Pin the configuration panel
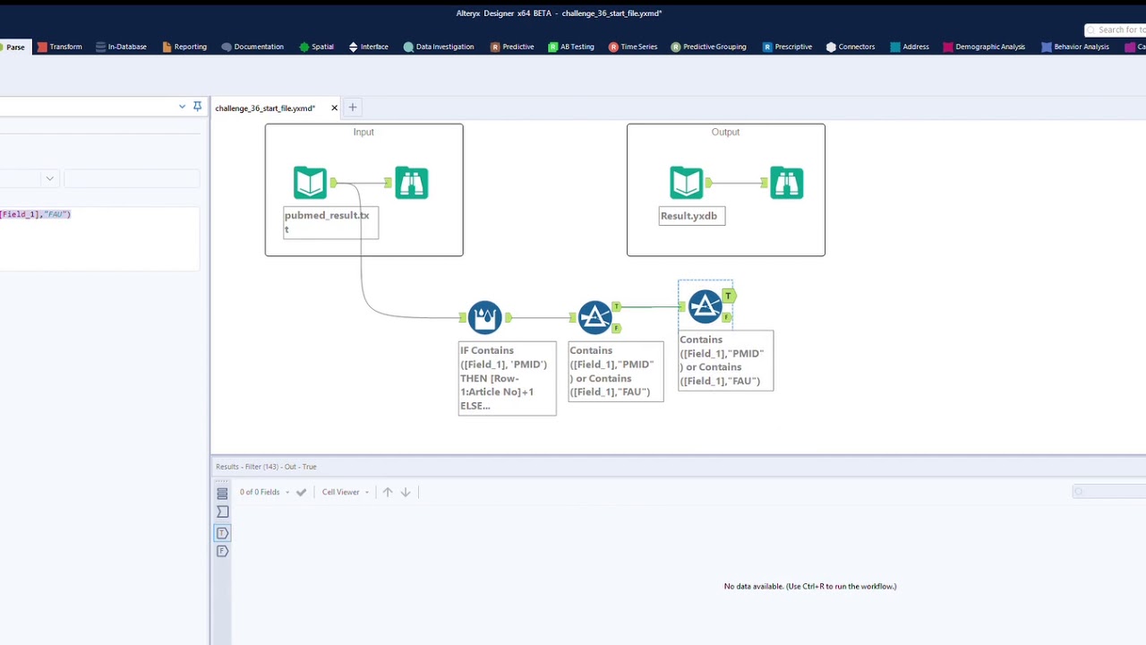This screenshot has width=1146, height=645. pyautogui.click(x=197, y=107)
